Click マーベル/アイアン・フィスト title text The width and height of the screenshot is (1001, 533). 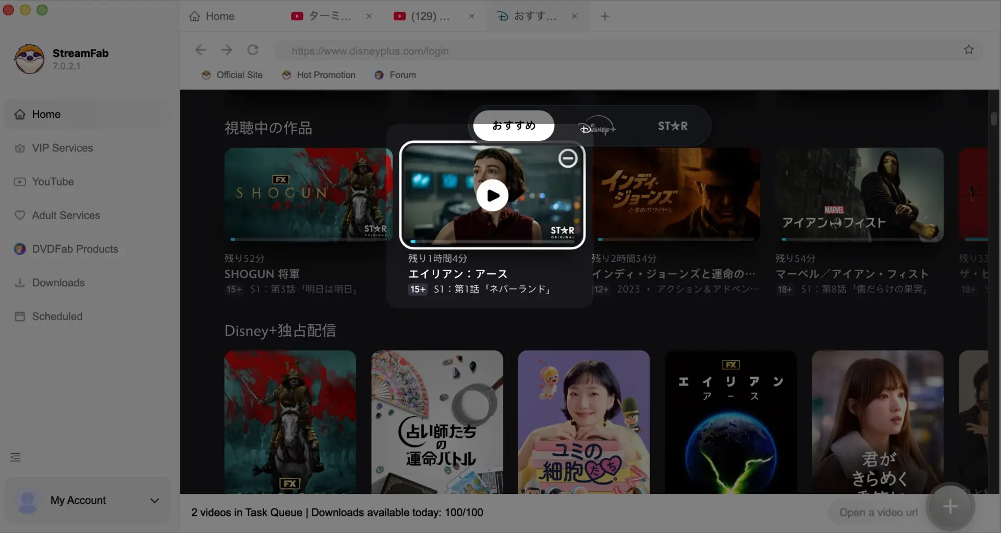tap(852, 274)
